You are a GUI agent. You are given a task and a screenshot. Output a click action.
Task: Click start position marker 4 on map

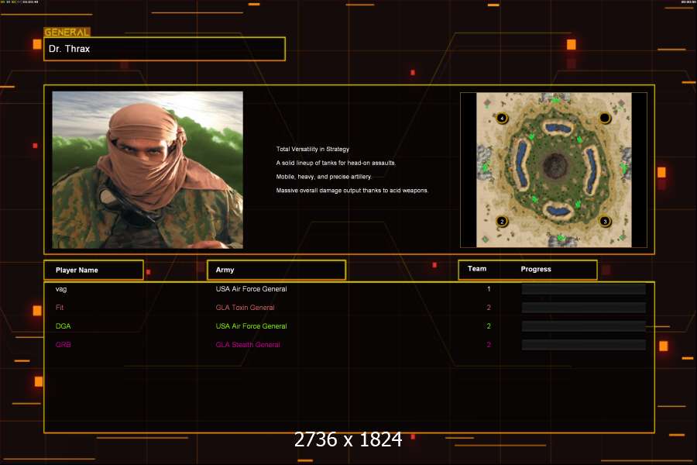point(502,119)
